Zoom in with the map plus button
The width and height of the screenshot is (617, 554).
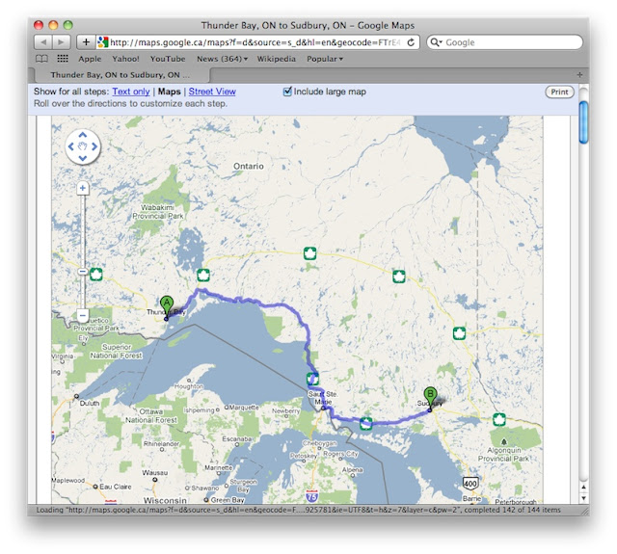[83, 188]
